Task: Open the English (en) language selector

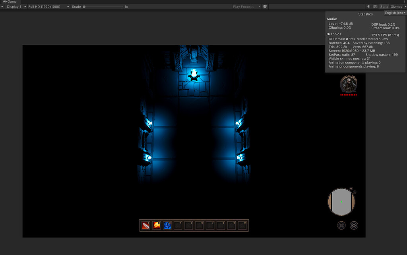Action: (x=394, y=12)
